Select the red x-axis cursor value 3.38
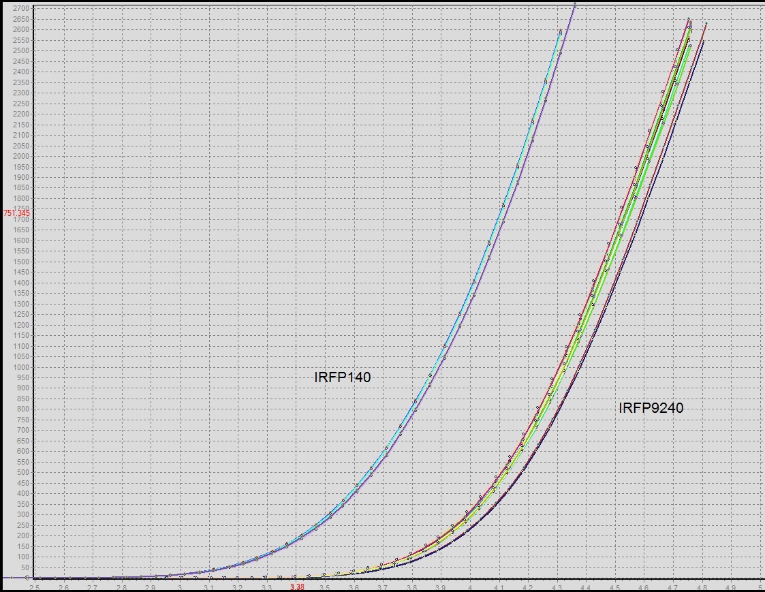The height and width of the screenshot is (592, 765). coord(297,587)
